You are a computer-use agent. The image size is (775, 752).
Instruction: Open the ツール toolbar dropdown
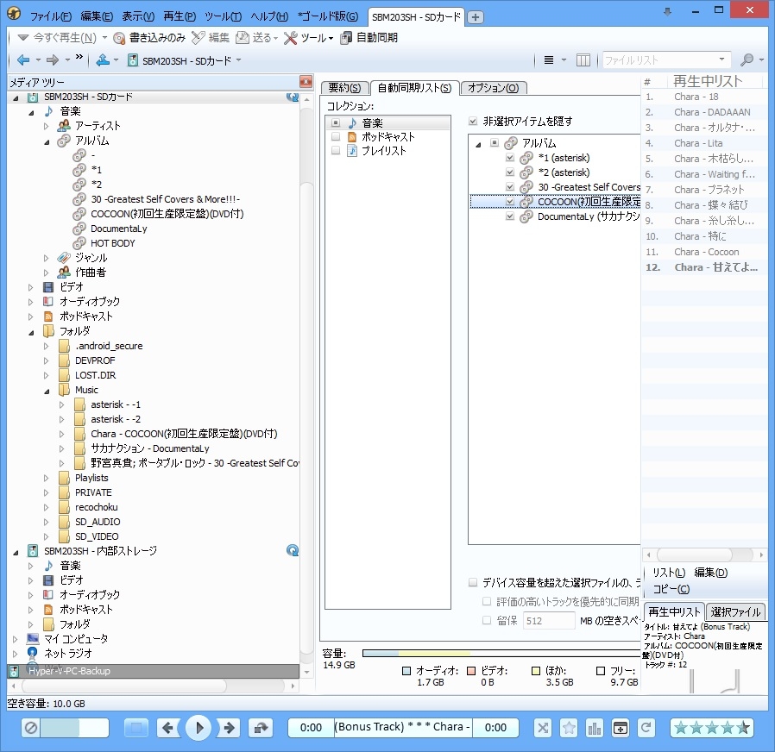(x=309, y=38)
